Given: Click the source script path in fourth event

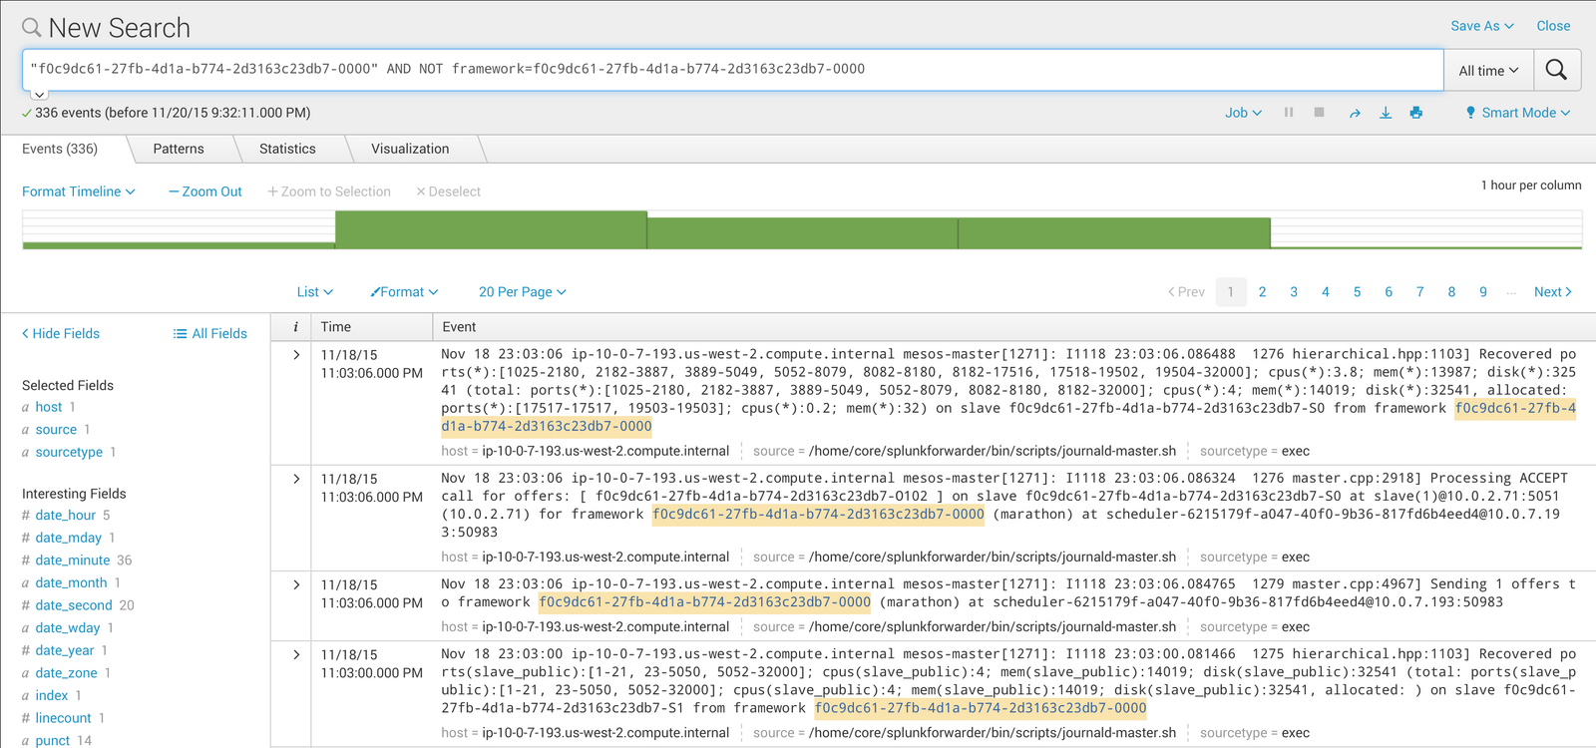Looking at the screenshot, I should 993,733.
